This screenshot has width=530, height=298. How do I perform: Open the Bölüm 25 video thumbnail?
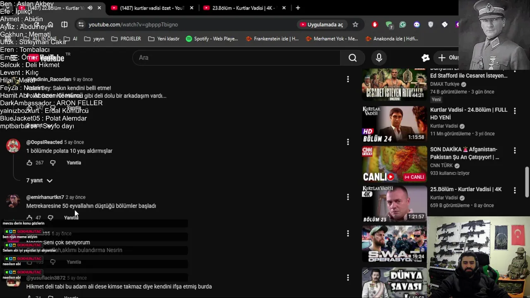[394, 204]
